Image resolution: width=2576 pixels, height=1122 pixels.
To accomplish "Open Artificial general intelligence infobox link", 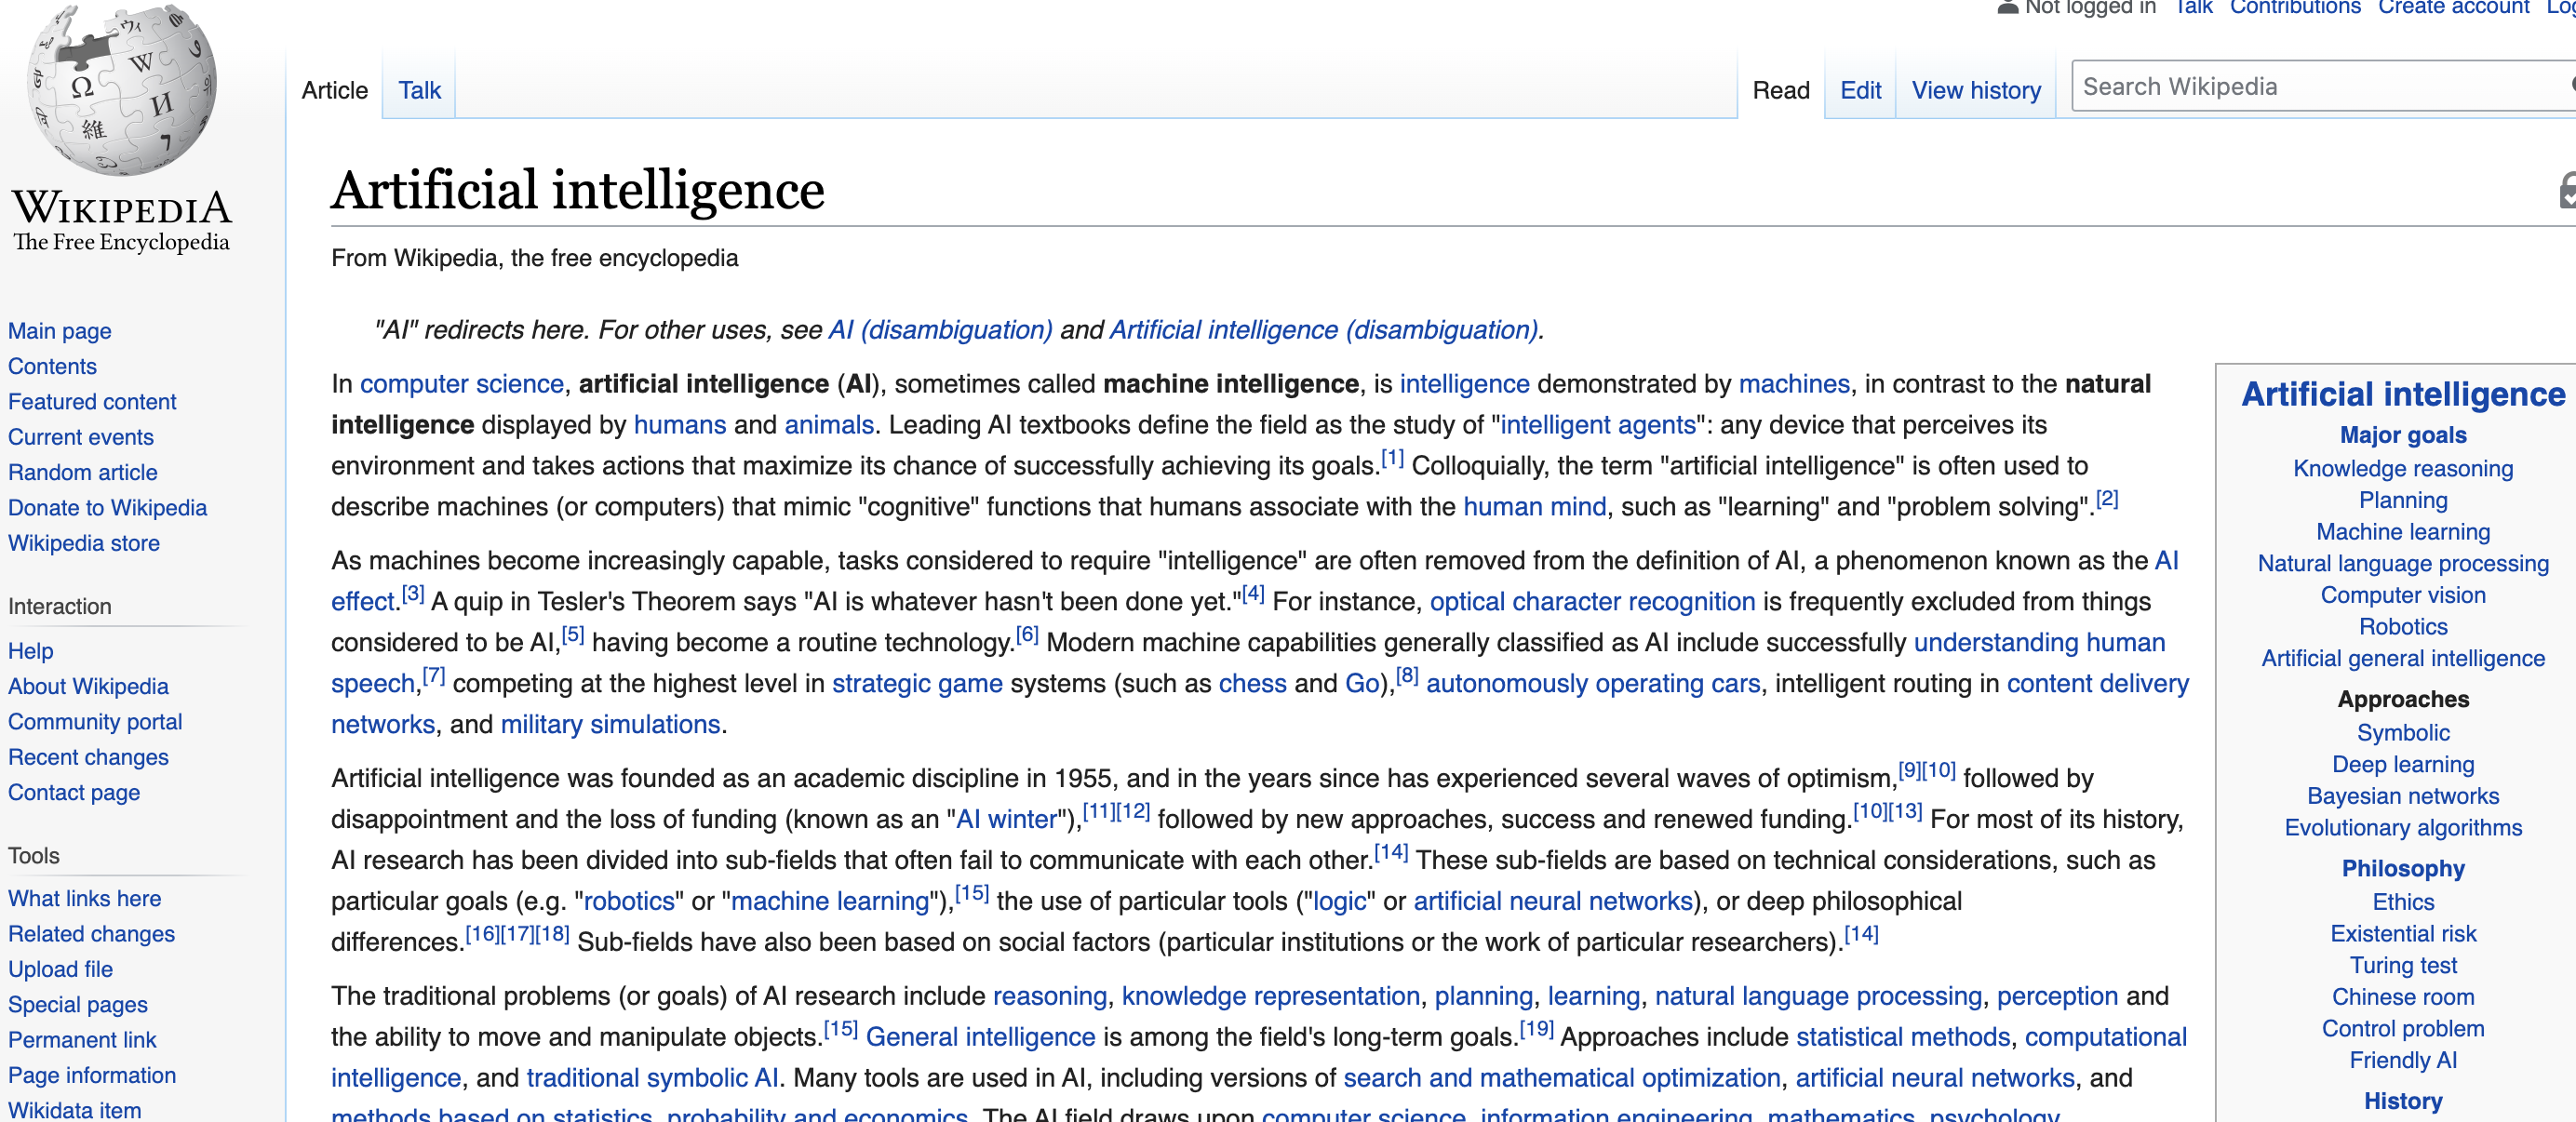I will [x=2403, y=659].
